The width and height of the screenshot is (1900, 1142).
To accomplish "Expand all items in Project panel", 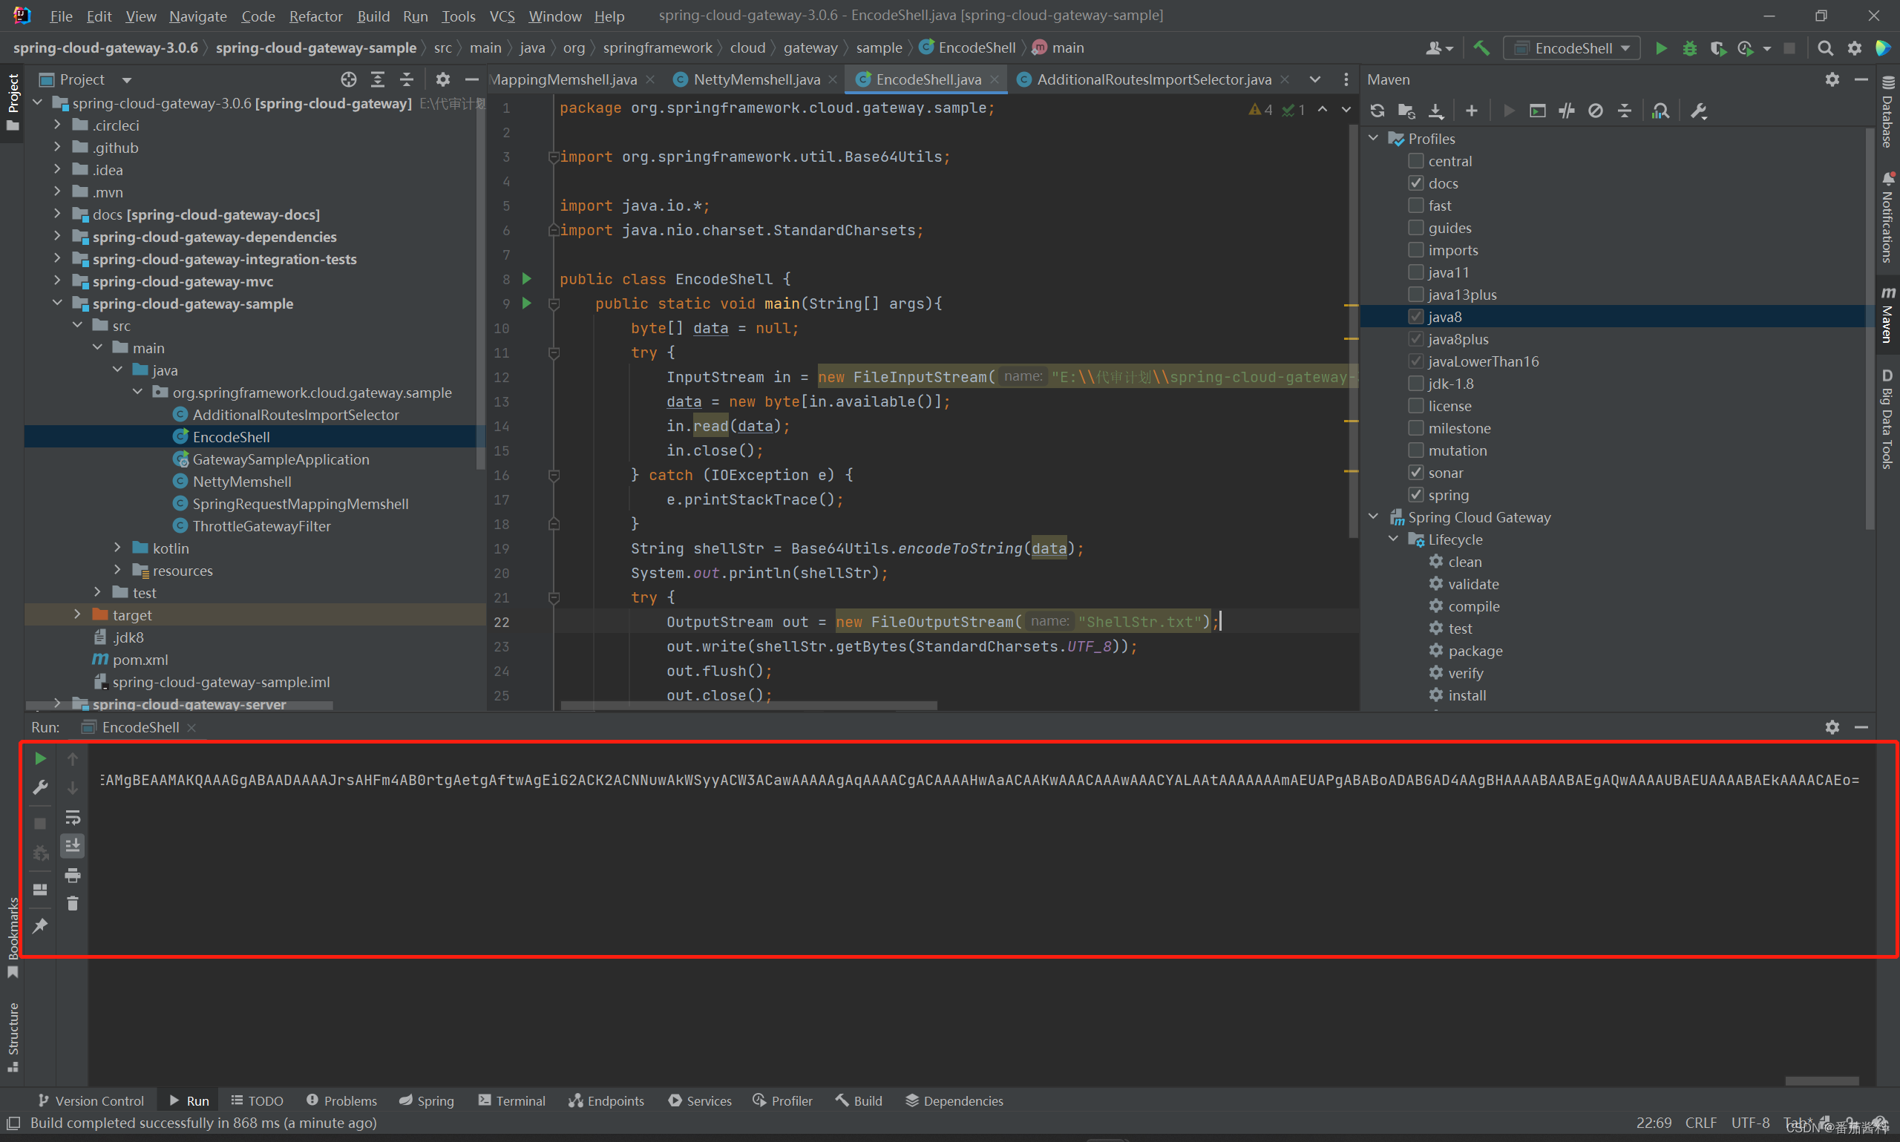I will click(378, 79).
